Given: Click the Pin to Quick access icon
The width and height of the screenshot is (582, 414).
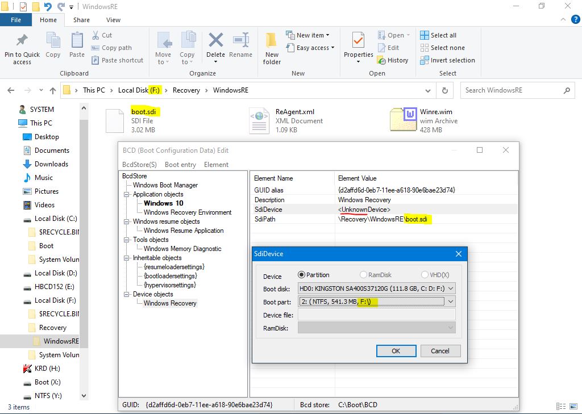Looking at the screenshot, I should click(x=22, y=41).
